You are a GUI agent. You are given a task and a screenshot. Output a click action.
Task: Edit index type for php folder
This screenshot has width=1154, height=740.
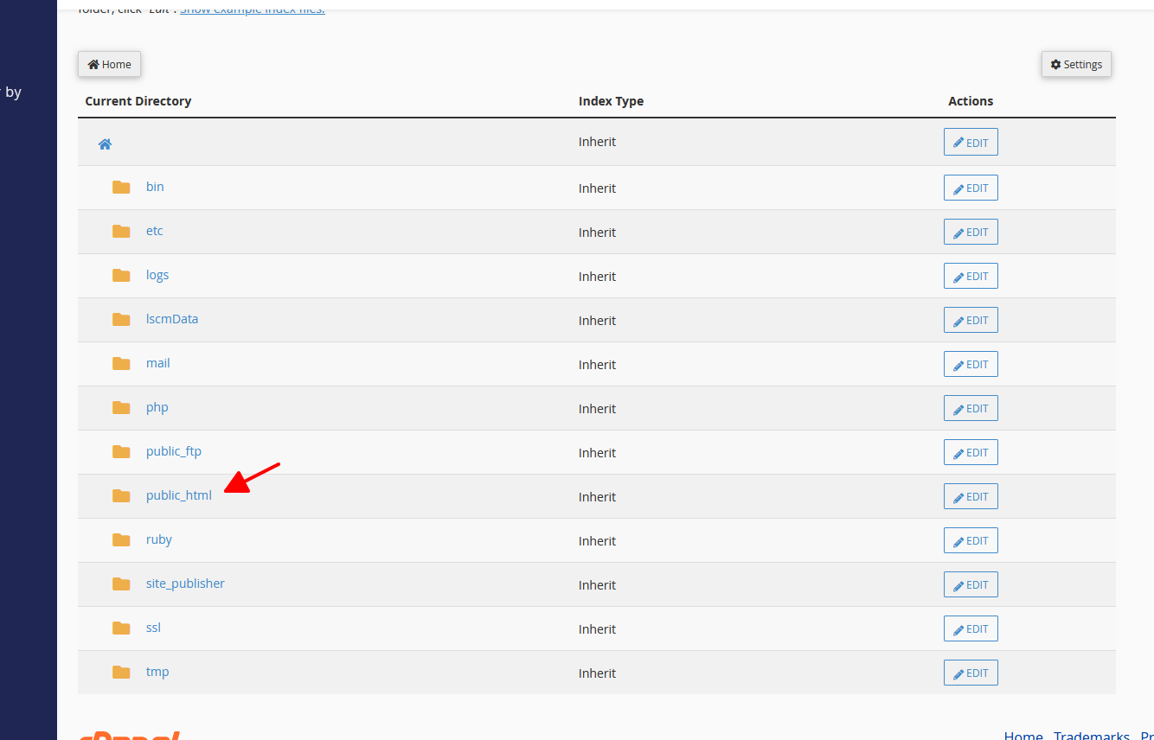tap(971, 408)
